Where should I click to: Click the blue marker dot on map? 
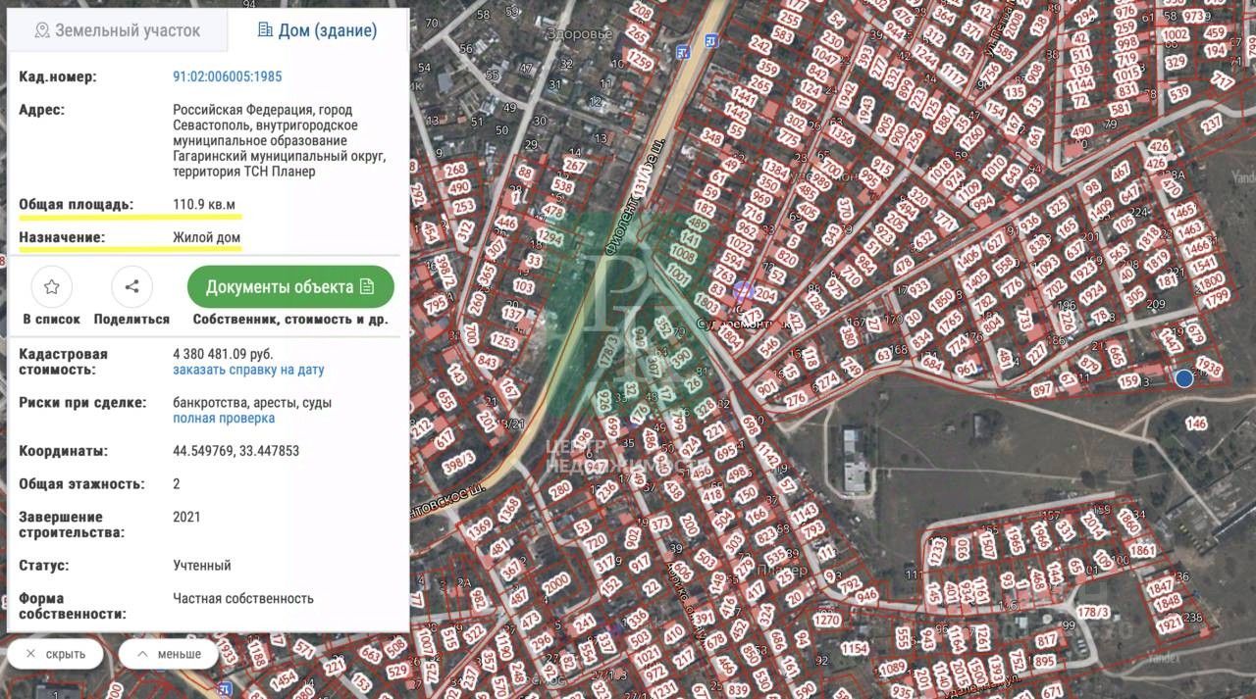1184,378
